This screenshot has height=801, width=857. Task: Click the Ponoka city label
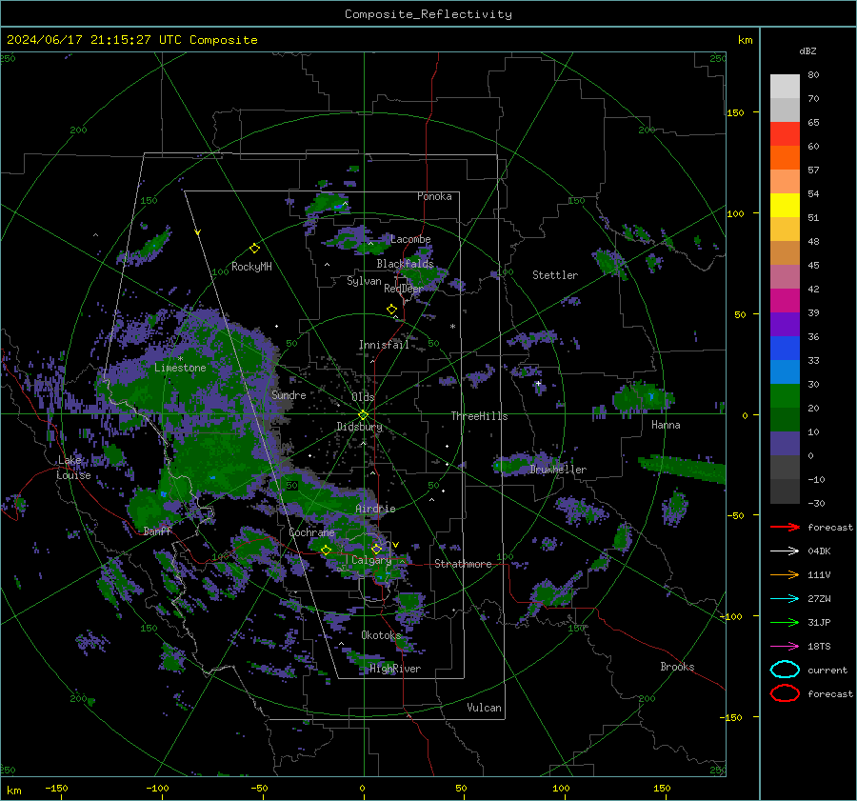(x=434, y=196)
